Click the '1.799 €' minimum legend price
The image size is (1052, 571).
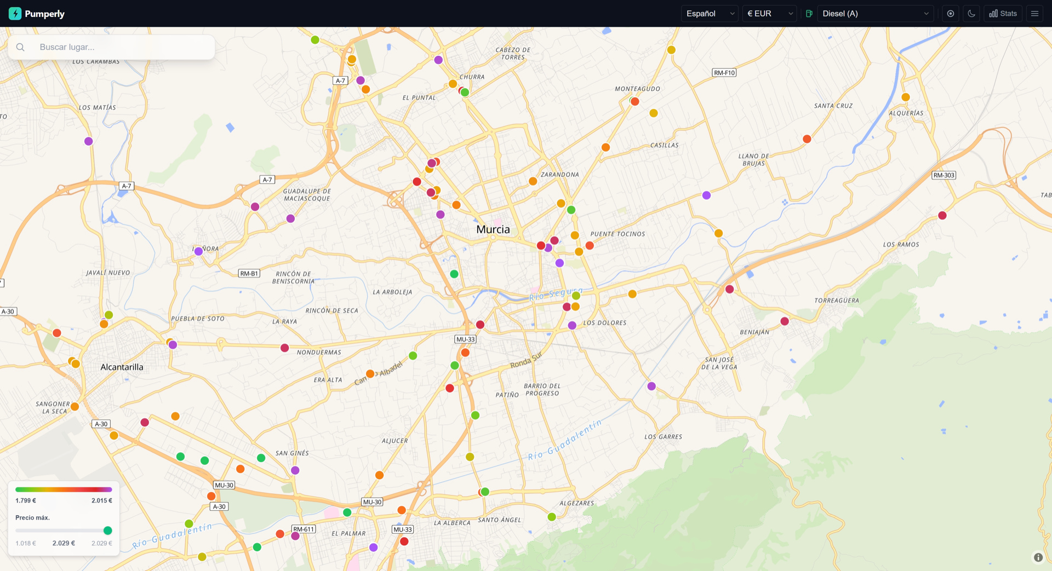(x=26, y=500)
